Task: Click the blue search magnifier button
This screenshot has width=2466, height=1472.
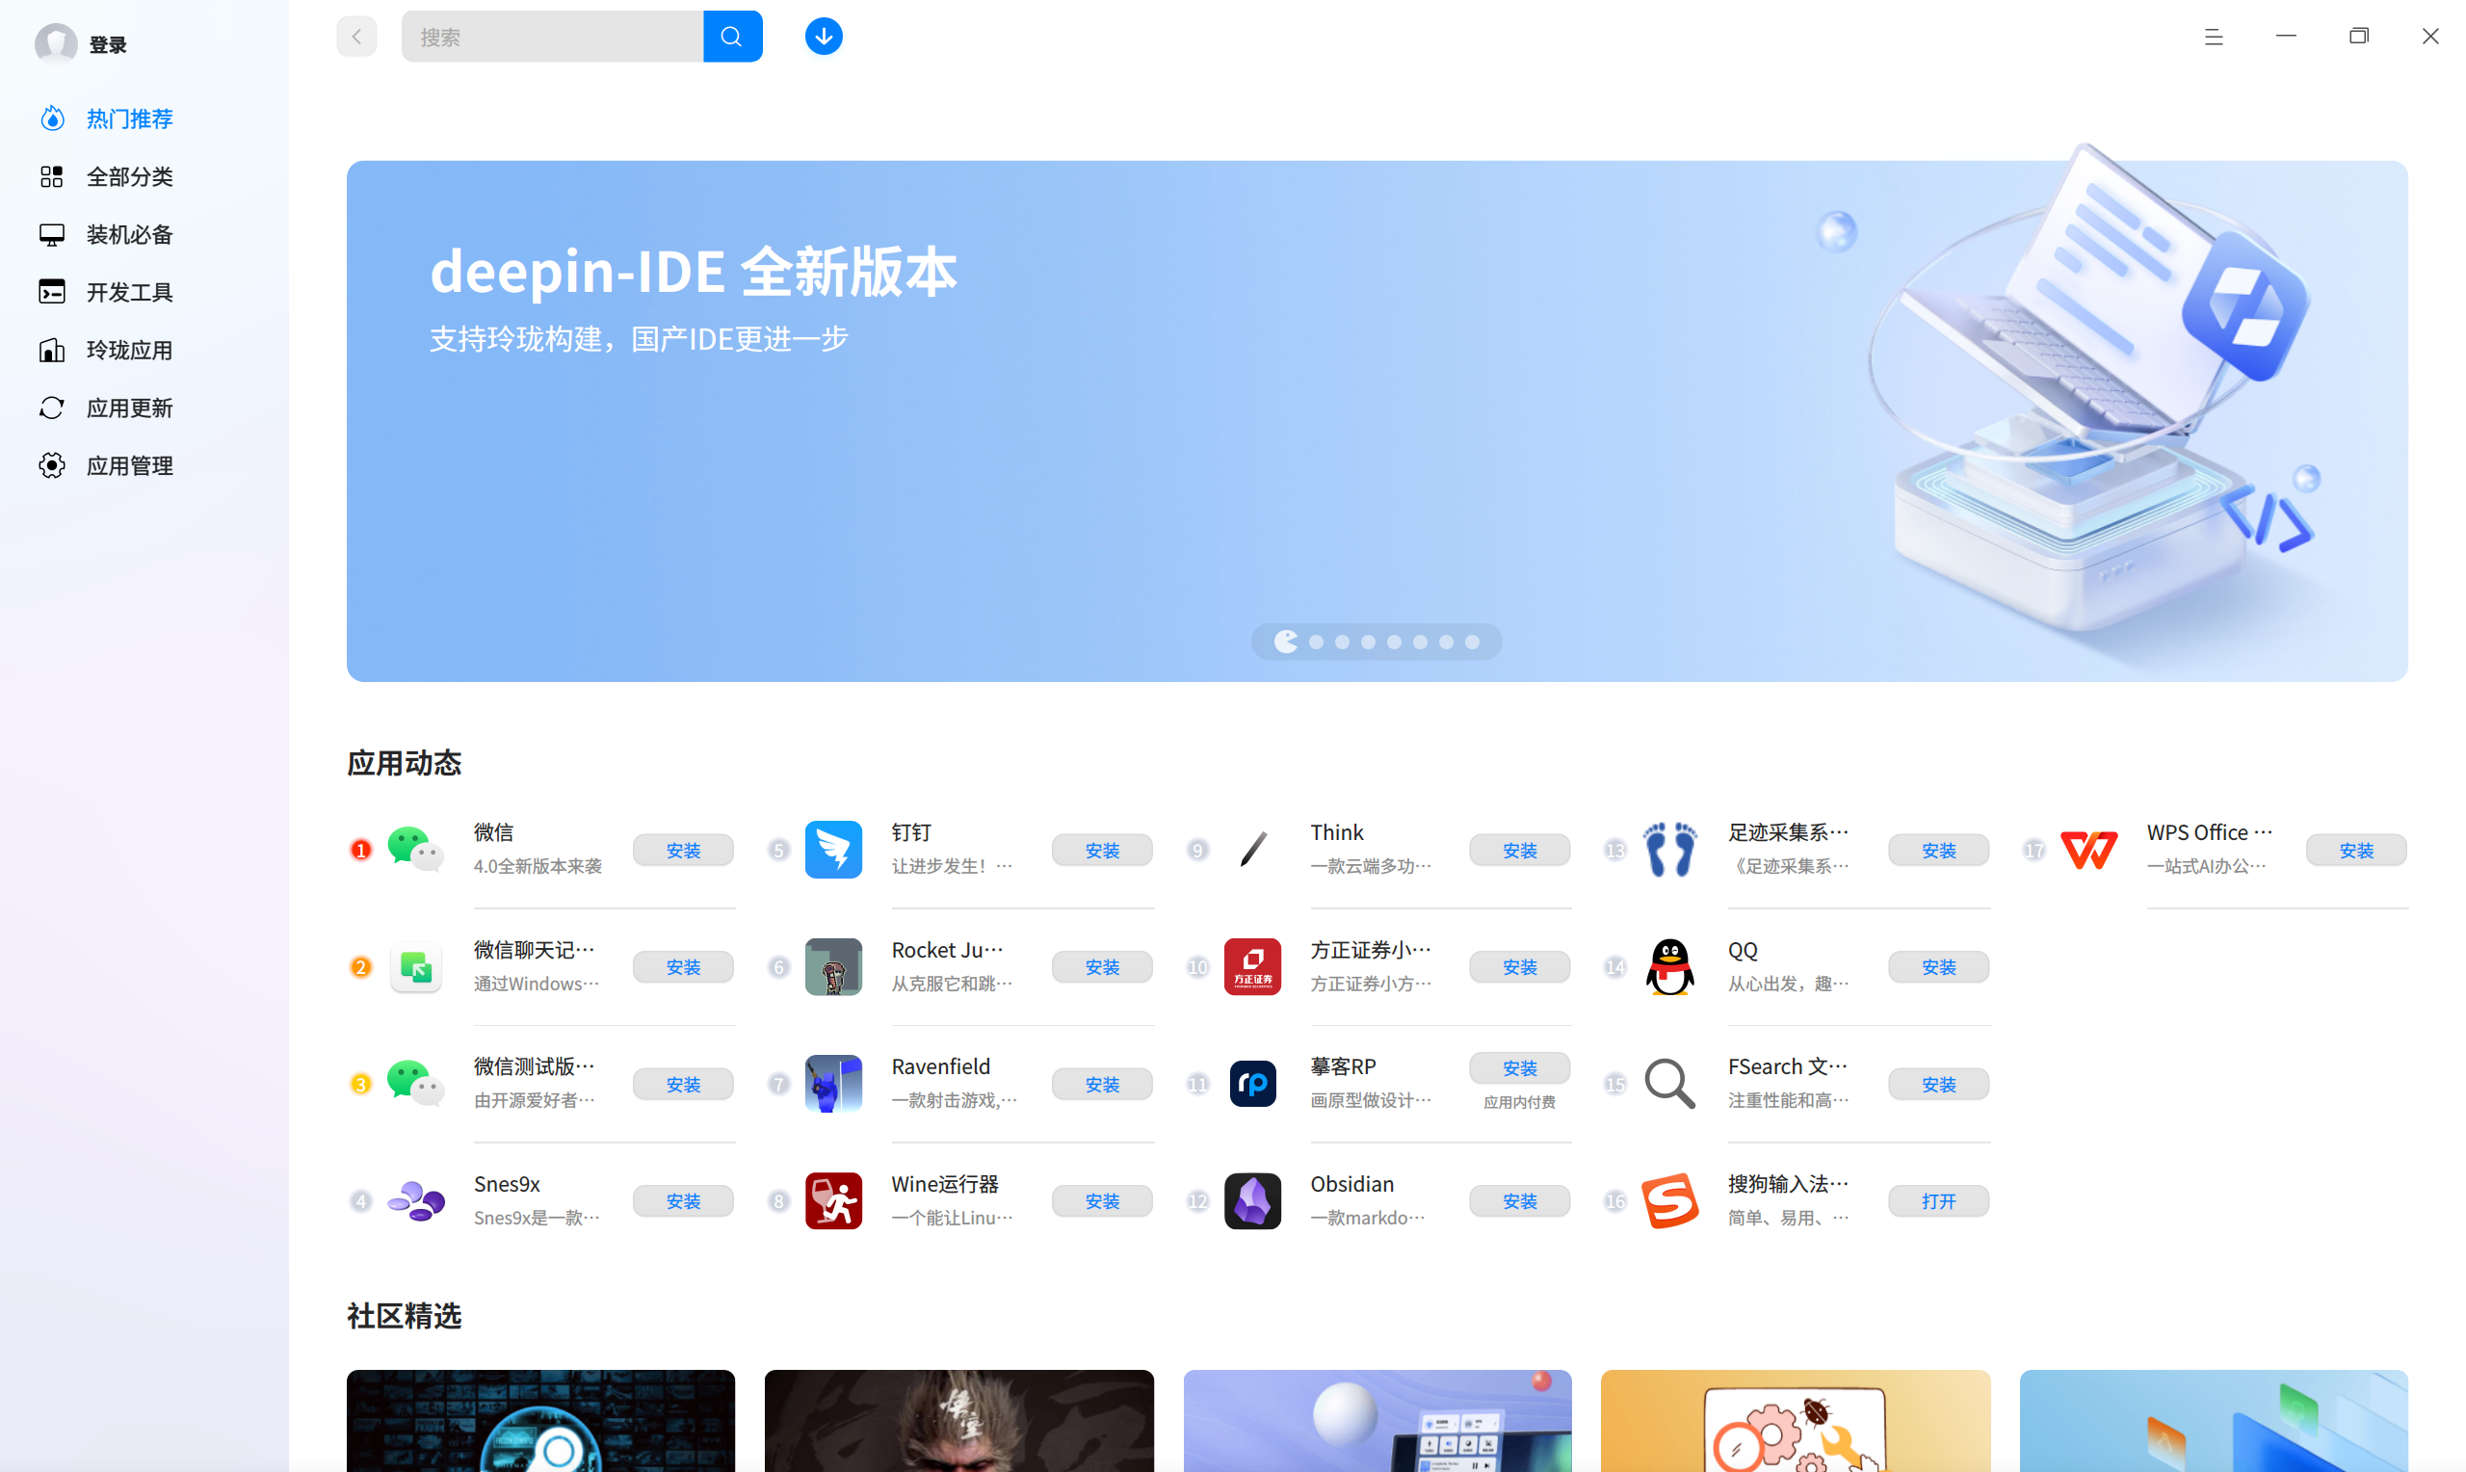Action: pyautogui.click(x=732, y=37)
